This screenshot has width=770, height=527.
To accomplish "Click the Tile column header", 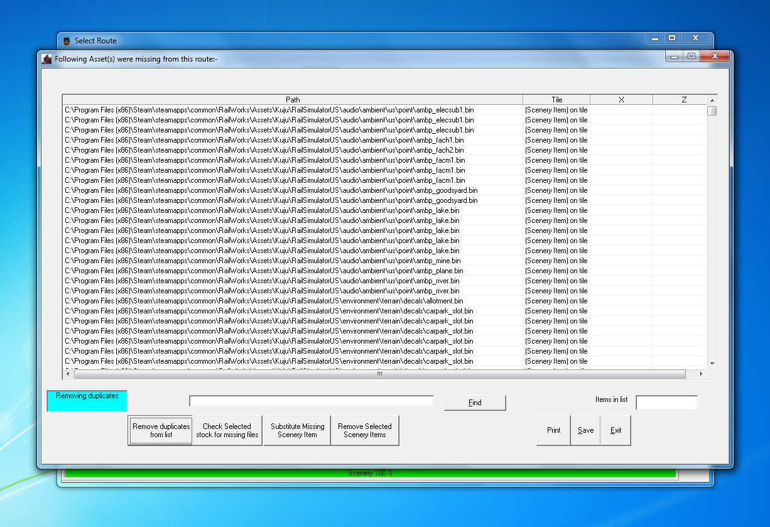I will (556, 100).
